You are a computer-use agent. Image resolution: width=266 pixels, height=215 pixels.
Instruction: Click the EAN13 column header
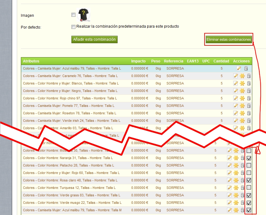193,61
